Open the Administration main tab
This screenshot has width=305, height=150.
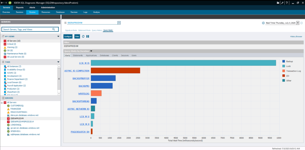pyautogui.click(x=48, y=7)
